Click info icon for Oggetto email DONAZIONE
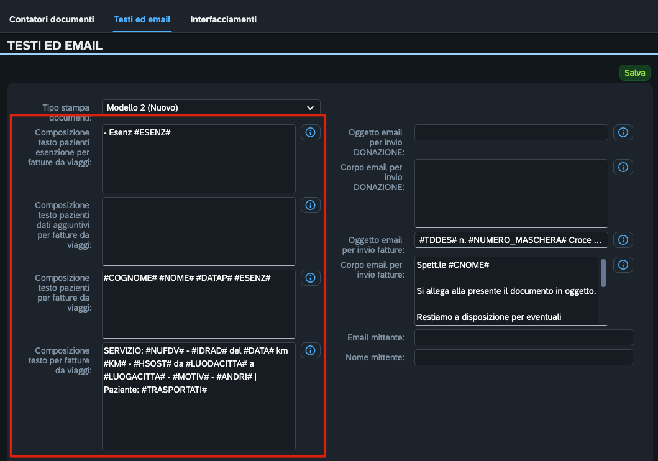This screenshot has width=658, height=461. click(623, 132)
